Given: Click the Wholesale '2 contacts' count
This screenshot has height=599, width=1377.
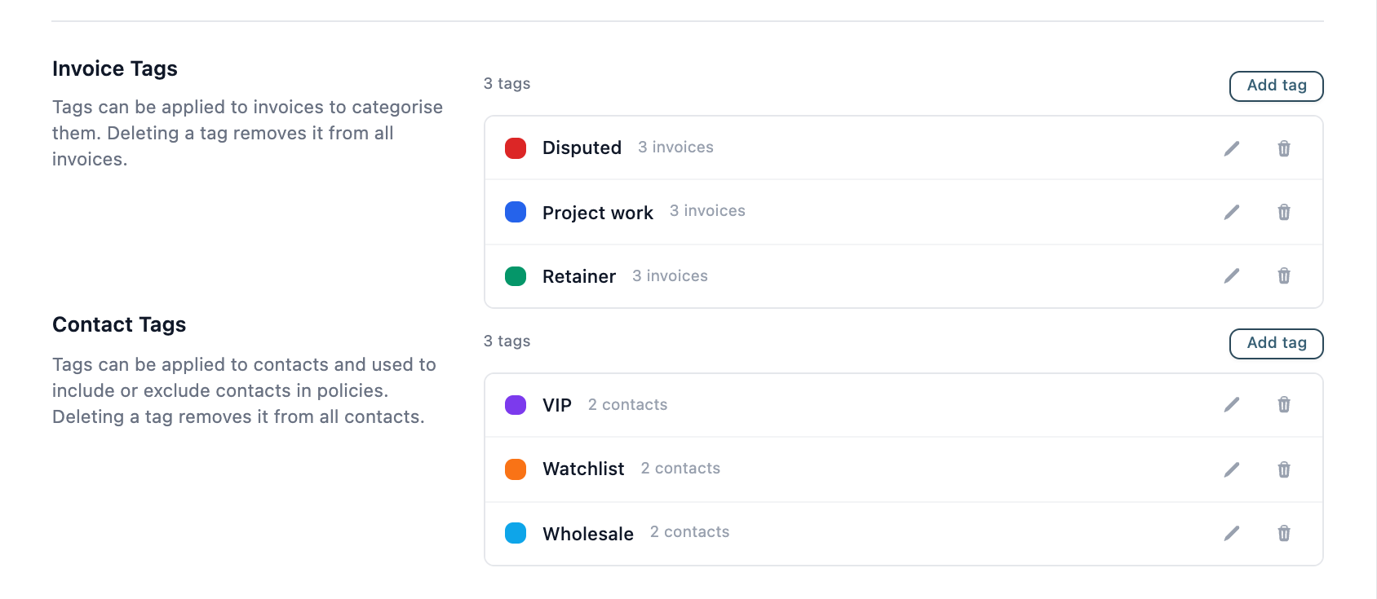Looking at the screenshot, I should (689, 531).
